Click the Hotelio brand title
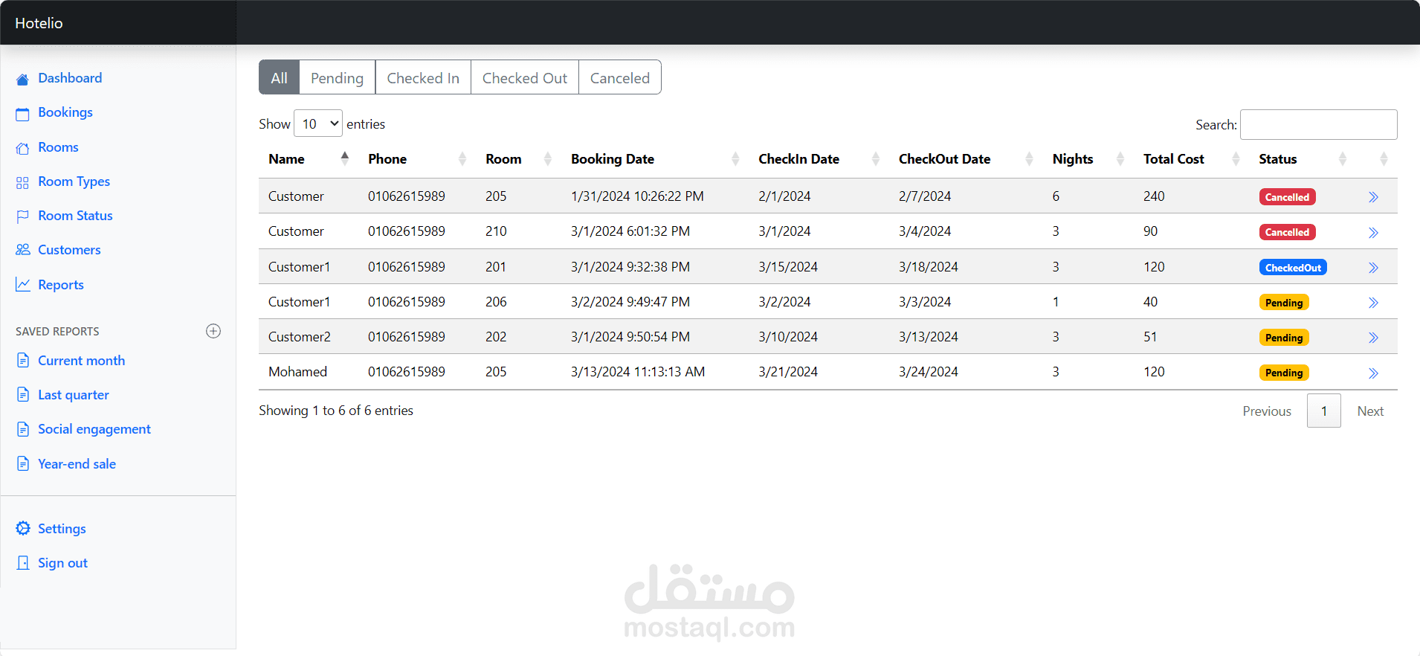Image resolution: width=1420 pixels, height=656 pixels. pos(39,23)
